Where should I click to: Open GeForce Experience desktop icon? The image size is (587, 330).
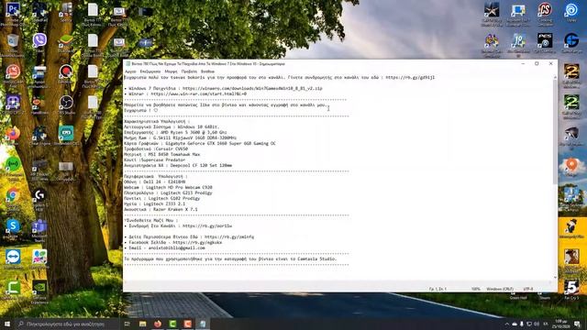click(x=39, y=288)
